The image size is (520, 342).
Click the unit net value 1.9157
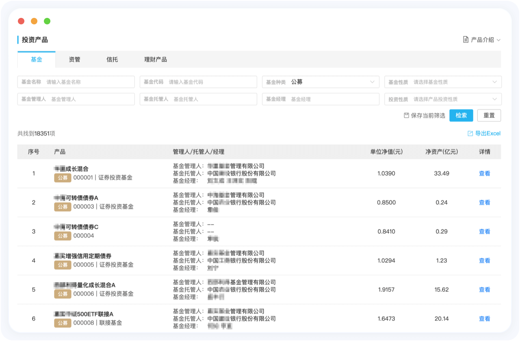(x=386, y=290)
